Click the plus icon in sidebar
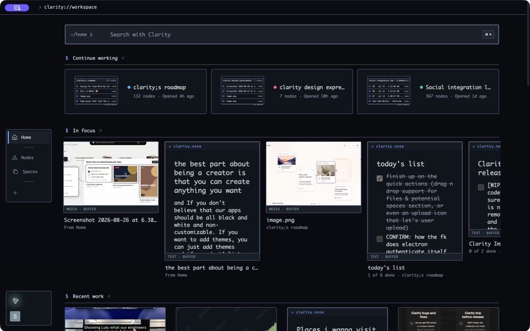The width and height of the screenshot is (530, 331). click(x=15, y=193)
